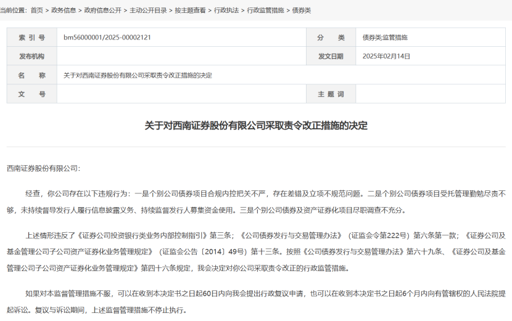The height and width of the screenshot is (321, 512).
Task: Select the document name in table row
Action: click(138, 75)
